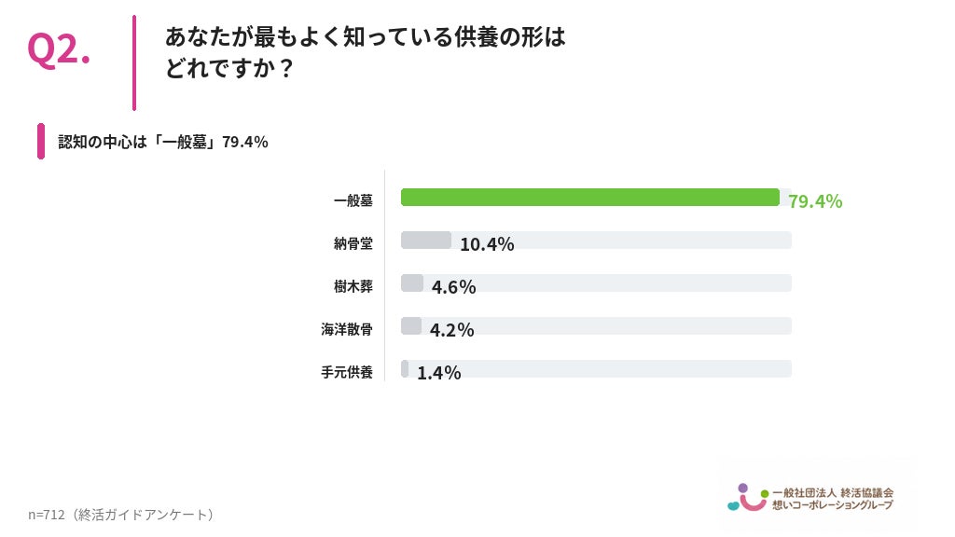Click the 4.6% value label
This screenshot has height=537, width=955.
click(x=453, y=287)
